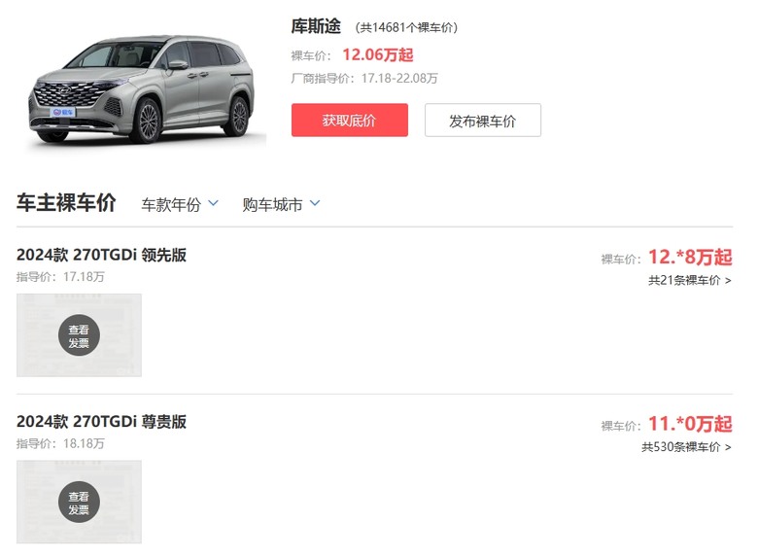View invoice icon for 尊贵版
This screenshot has width=758, height=557.
pyautogui.click(x=79, y=502)
